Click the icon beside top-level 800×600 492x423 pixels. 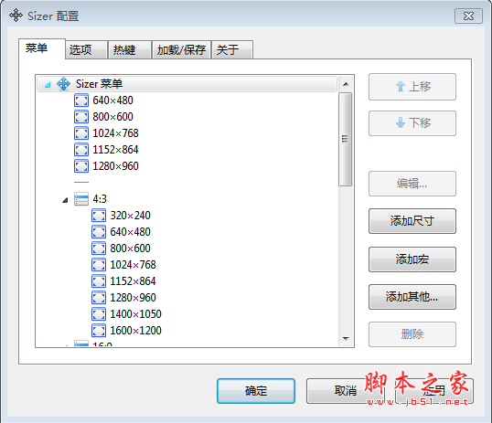coord(81,117)
